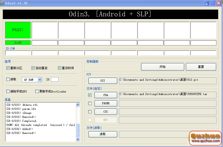Enable 更新手机Bootloader checkbox
This screenshot has width=223, height=147.
click(37, 91)
